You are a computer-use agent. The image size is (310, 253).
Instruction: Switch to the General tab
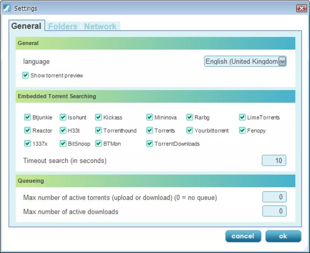[x=26, y=26]
